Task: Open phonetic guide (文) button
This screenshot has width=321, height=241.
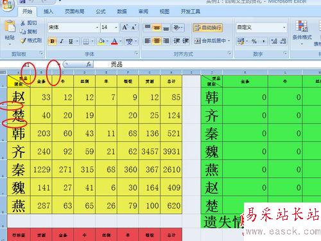Action: pos(129,41)
